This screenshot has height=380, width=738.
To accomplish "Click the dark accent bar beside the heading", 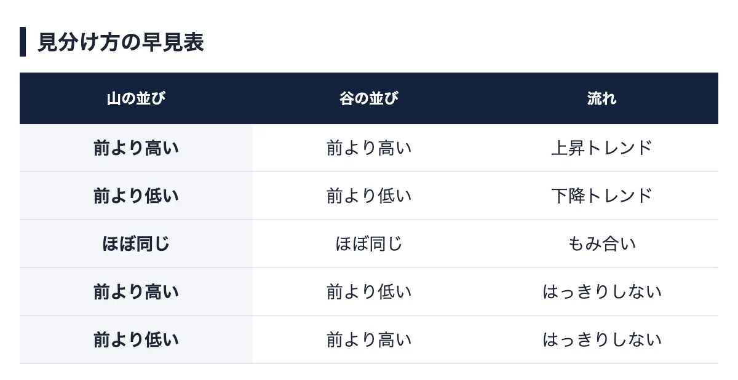I will click(22, 42).
